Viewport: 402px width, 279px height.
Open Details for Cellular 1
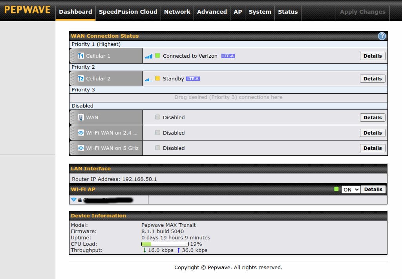pos(372,56)
